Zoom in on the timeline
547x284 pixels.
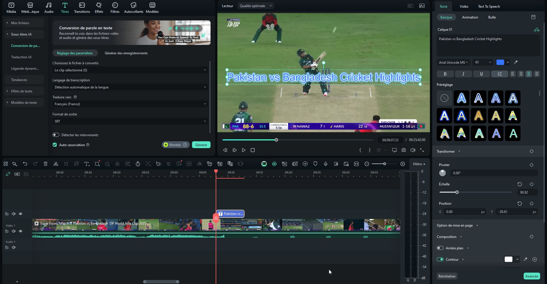(402, 164)
